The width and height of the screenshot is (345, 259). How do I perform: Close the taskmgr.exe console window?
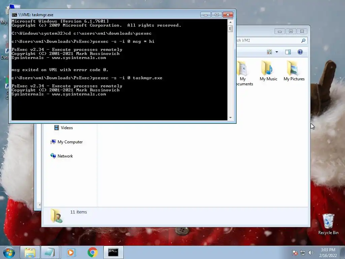tap(228, 15)
